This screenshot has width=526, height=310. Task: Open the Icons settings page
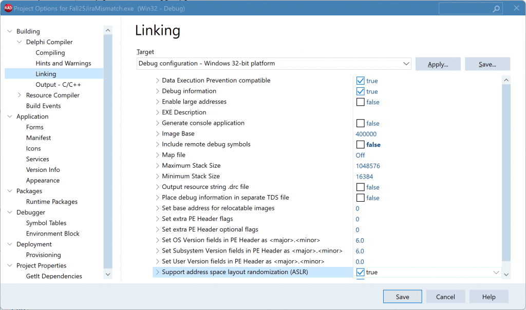click(x=33, y=148)
